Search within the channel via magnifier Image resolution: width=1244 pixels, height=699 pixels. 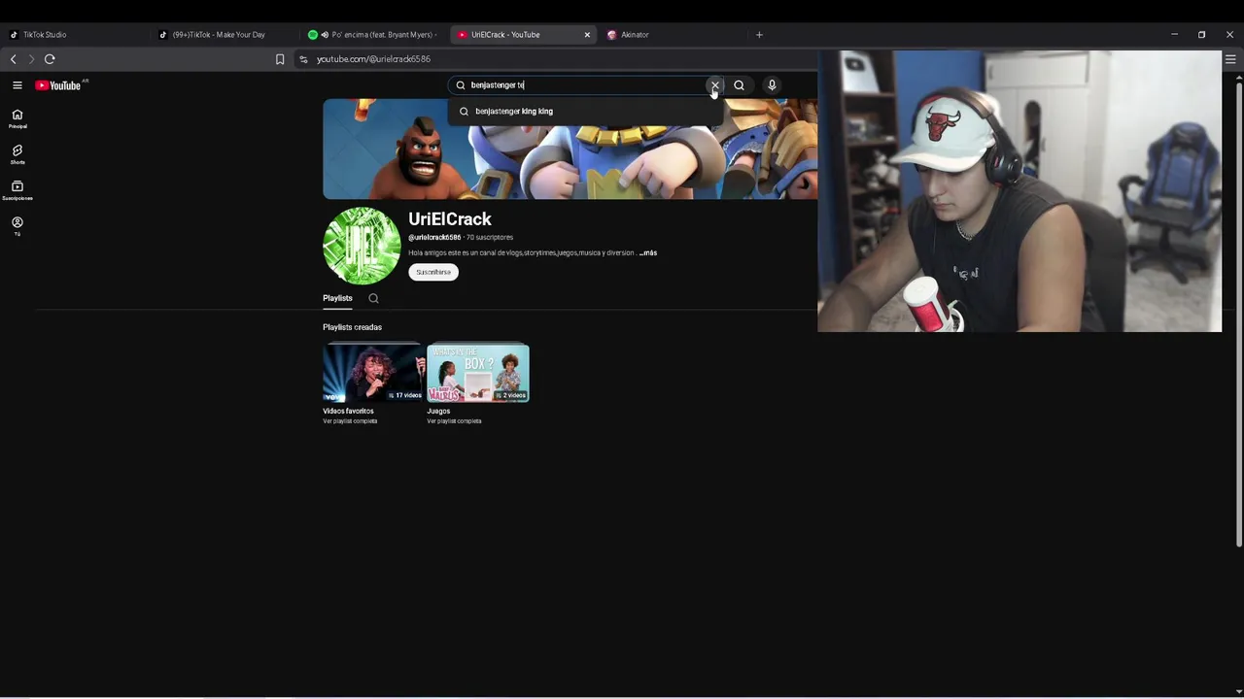[x=373, y=298]
